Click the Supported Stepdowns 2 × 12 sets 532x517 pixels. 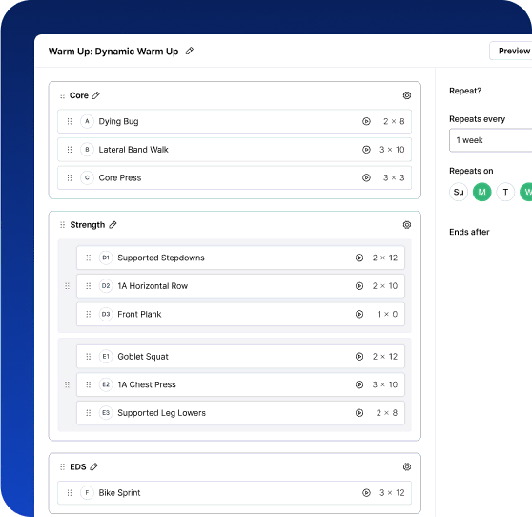tap(385, 258)
